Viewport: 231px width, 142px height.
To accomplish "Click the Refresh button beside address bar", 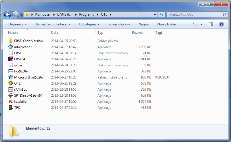I will coord(161,14).
